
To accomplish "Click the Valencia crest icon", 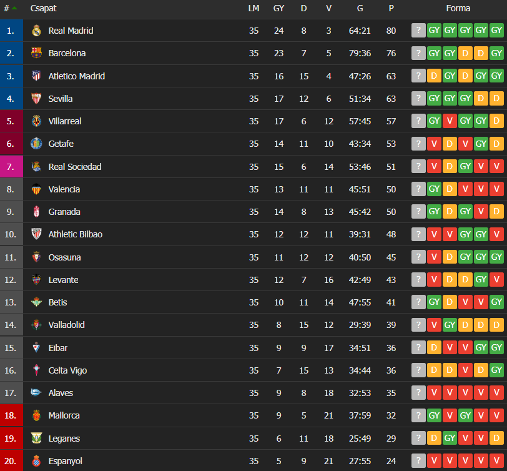I will pos(36,189).
